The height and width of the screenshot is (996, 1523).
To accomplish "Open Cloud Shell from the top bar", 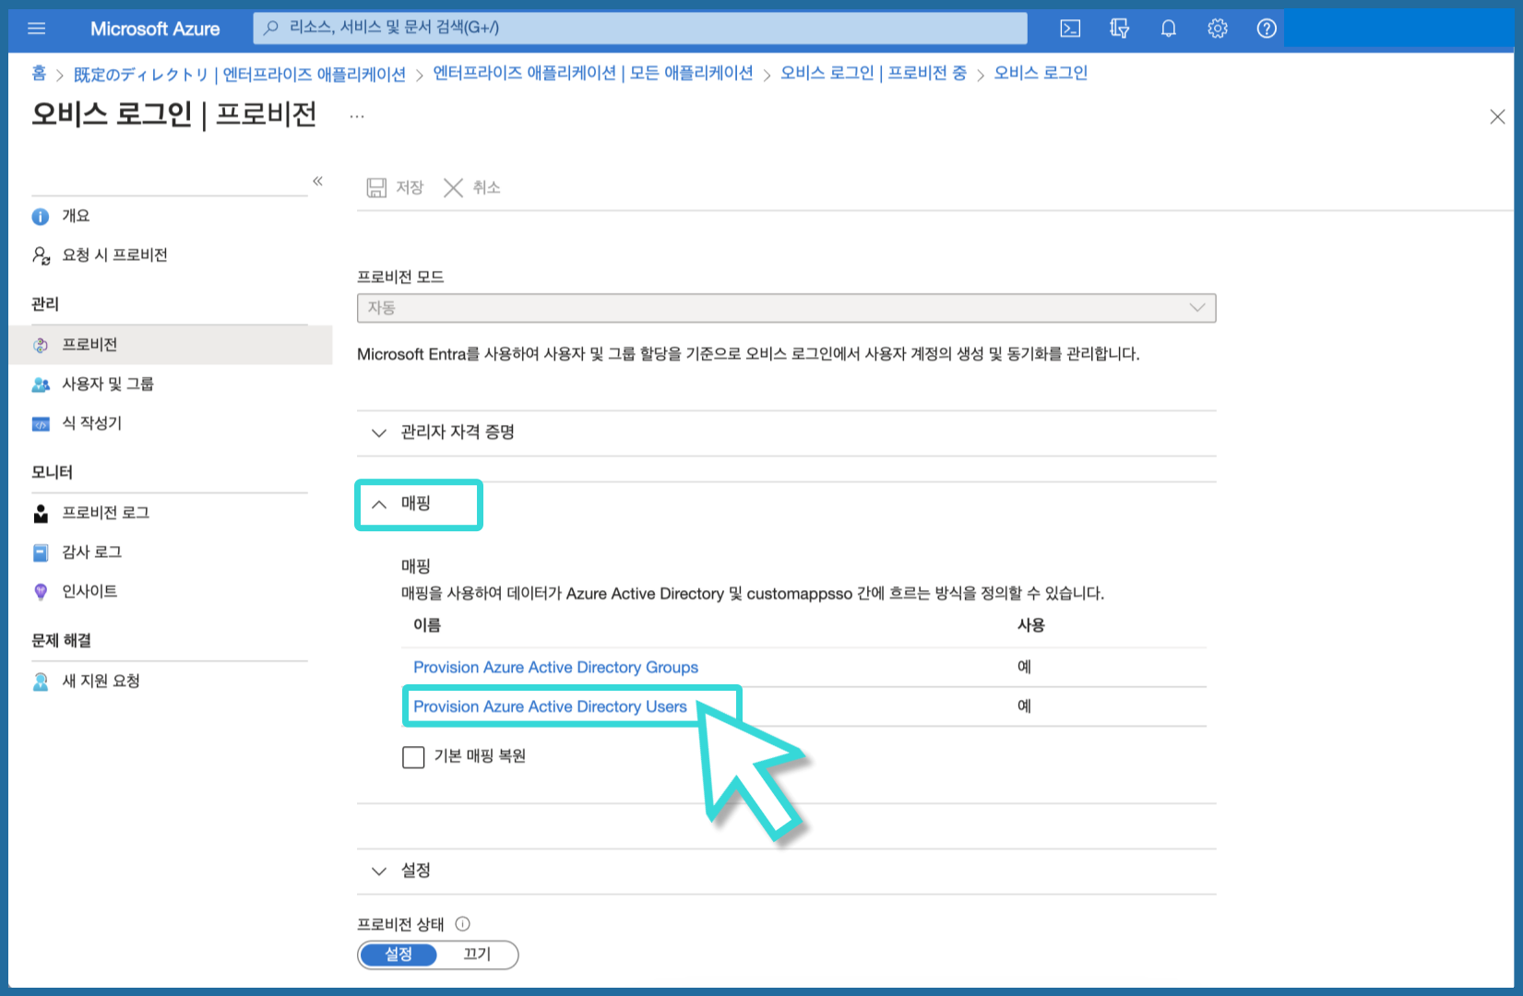I will click(1070, 29).
